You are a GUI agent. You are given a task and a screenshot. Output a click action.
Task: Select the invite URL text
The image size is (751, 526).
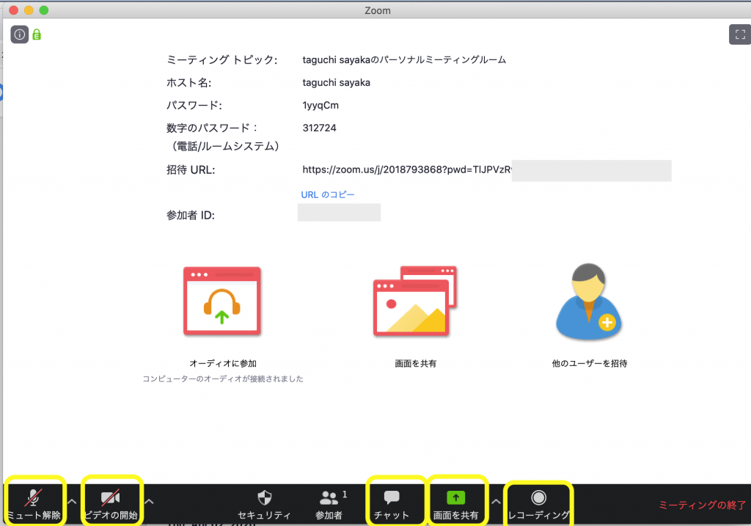[407, 169]
